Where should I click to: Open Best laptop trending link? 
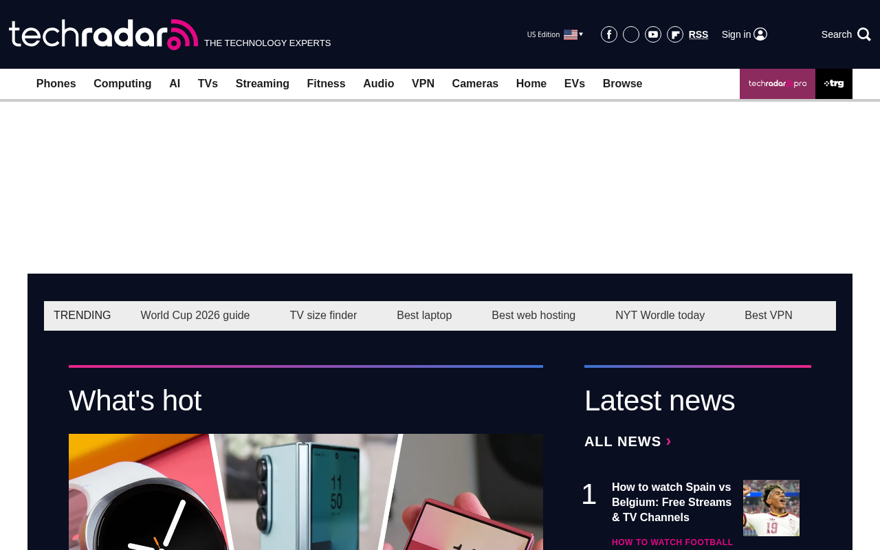[x=424, y=316]
